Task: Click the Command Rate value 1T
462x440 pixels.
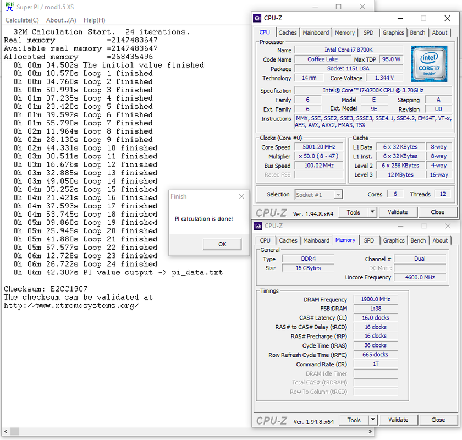Action: tap(375, 364)
